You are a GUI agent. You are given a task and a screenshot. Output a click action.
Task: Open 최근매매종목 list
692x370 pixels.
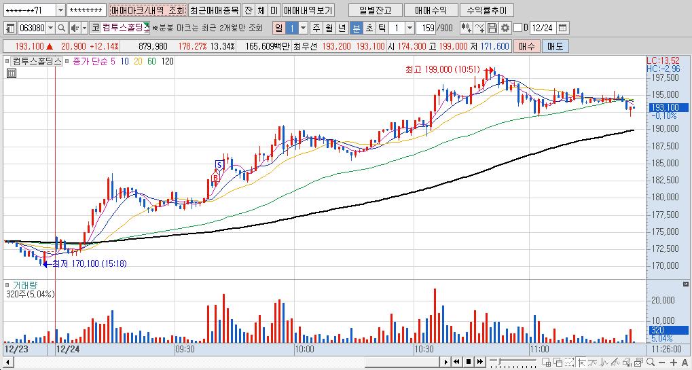(215, 10)
